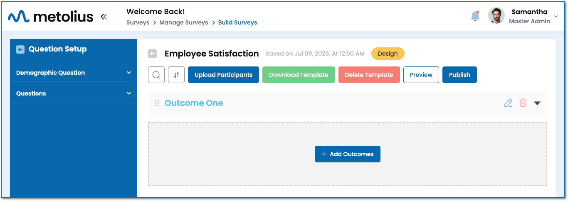The image size is (568, 201).
Task: Click the Publish button
Action: [x=459, y=75]
